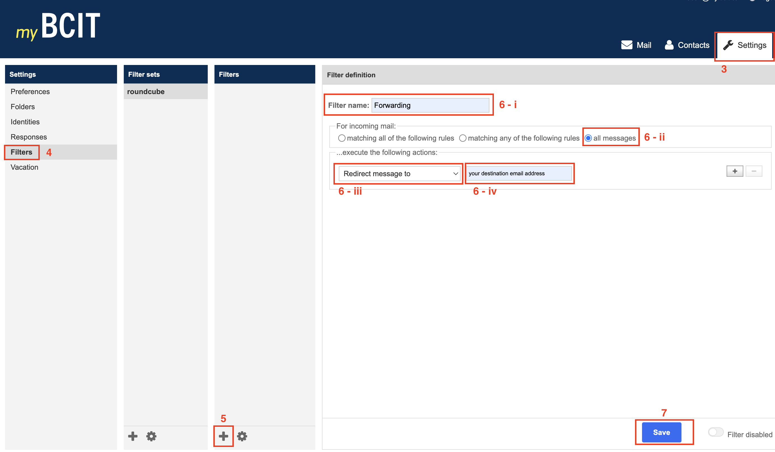Open the filter sets gear actions menu
Screen dimensions: 775x452
pyautogui.click(x=151, y=436)
